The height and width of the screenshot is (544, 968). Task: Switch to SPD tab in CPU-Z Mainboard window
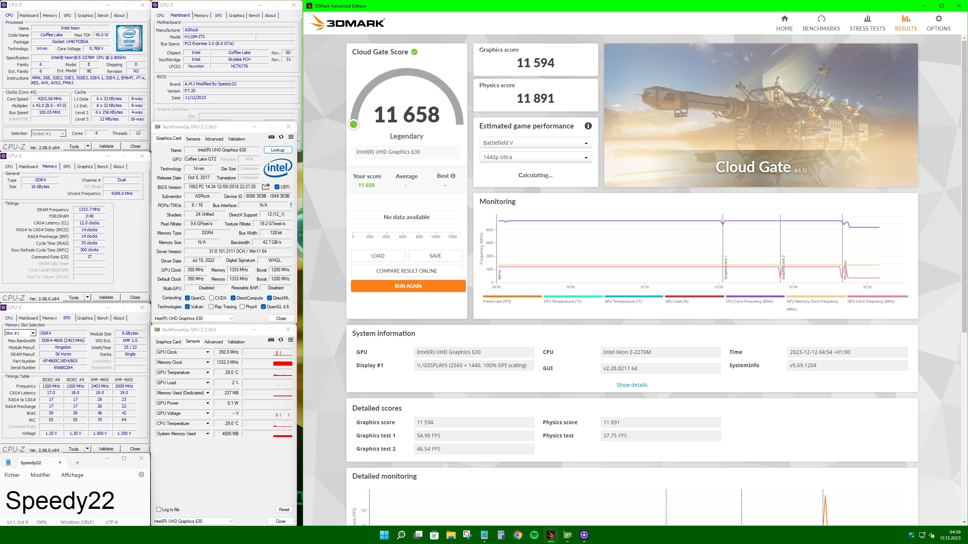tap(218, 15)
